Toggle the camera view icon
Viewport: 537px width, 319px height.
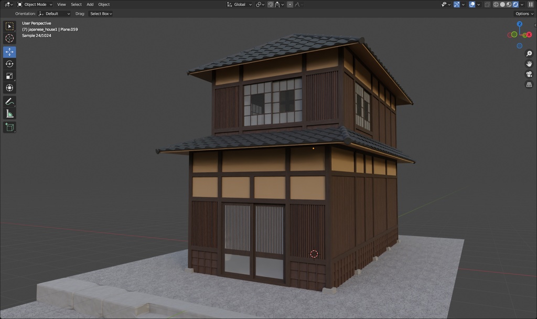tap(529, 75)
